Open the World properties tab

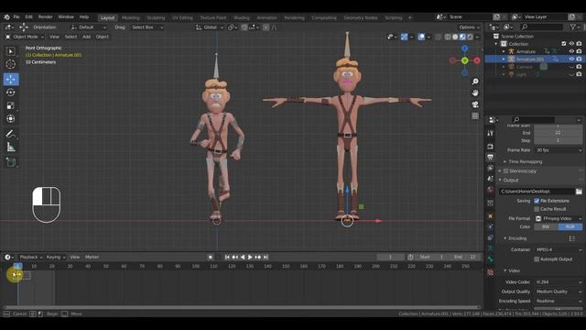(x=491, y=190)
